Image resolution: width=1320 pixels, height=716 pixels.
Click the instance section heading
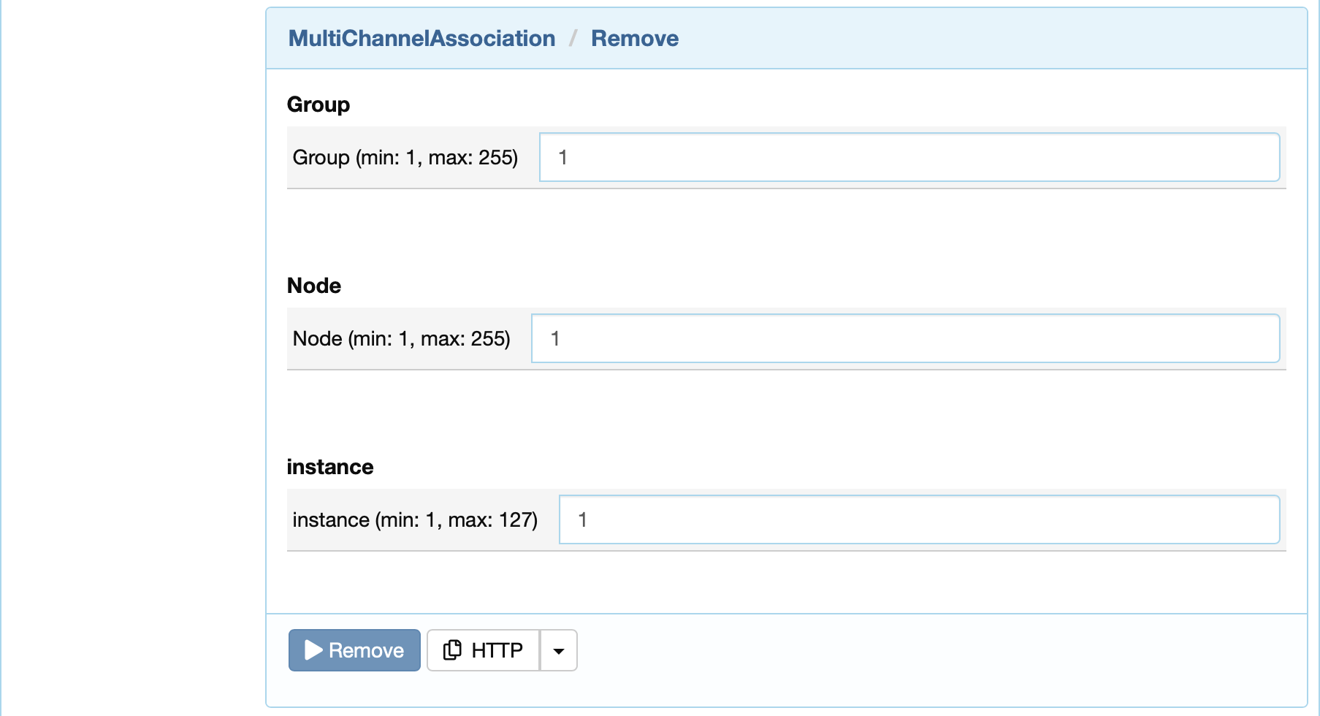point(330,467)
